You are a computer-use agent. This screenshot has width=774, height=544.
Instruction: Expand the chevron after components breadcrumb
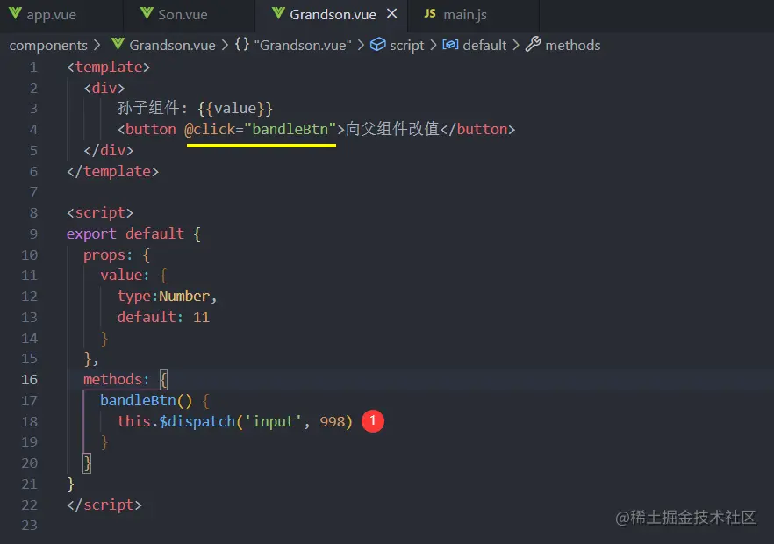click(x=97, y=46)
